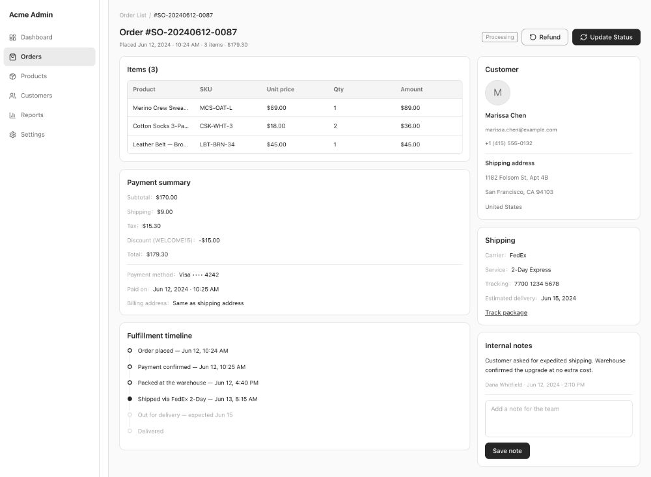Click the SKU CSK-WHT-3 cell
Viewport: 651px width, 477px height.
[216, 126]
